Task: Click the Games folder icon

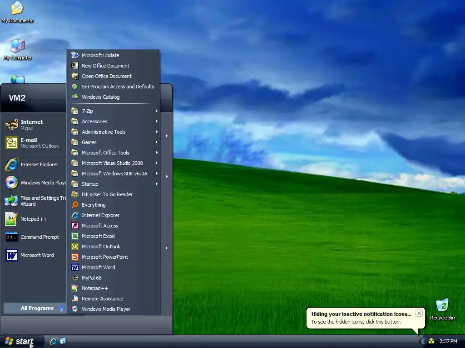Action: click(75, 142)
